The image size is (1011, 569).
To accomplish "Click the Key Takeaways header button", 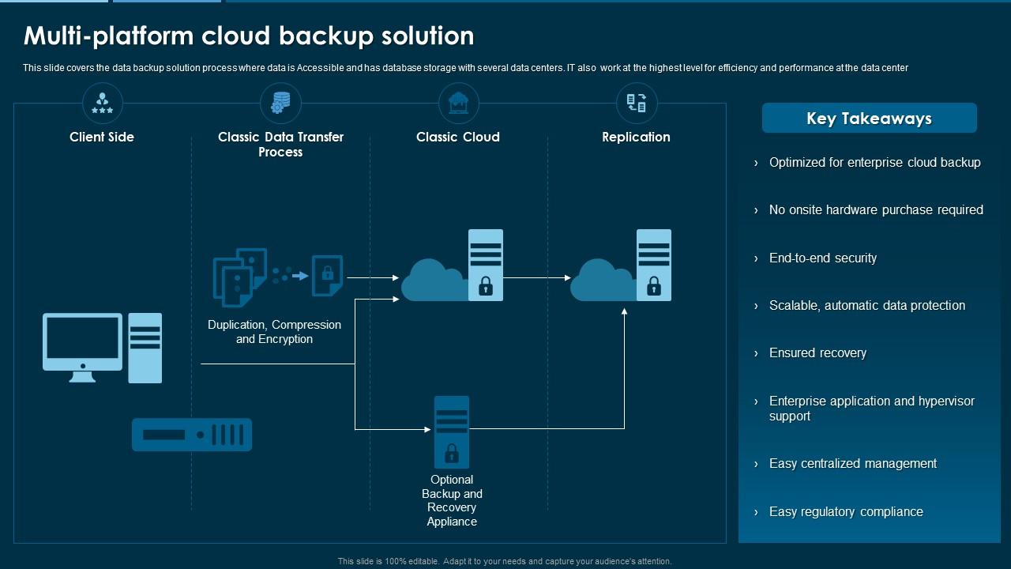I will tap(869, 119).
